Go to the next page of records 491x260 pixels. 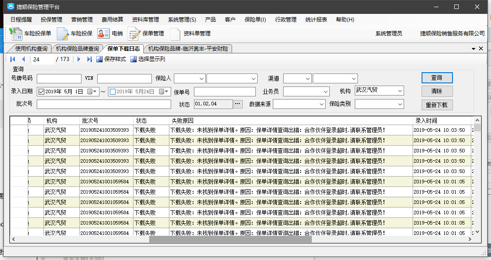tap(79, 59)
